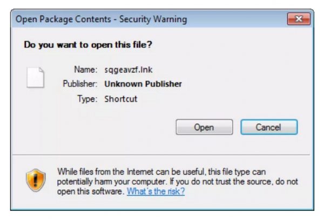Click the Open button
The width and height of the screenshot is (324, 219).
(204, 127)
